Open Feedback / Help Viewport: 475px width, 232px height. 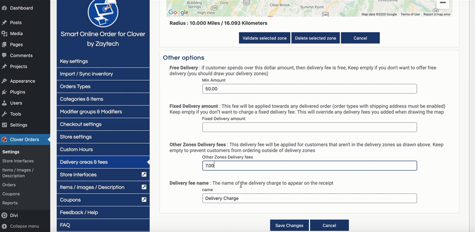tap(103, 212)
